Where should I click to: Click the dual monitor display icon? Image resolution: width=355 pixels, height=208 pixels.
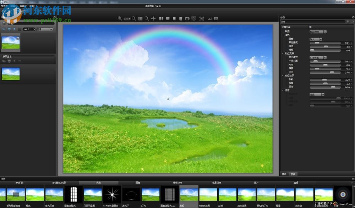193,18
